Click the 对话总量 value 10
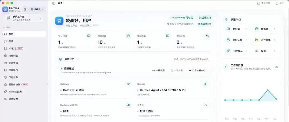 tap(100, 42)
